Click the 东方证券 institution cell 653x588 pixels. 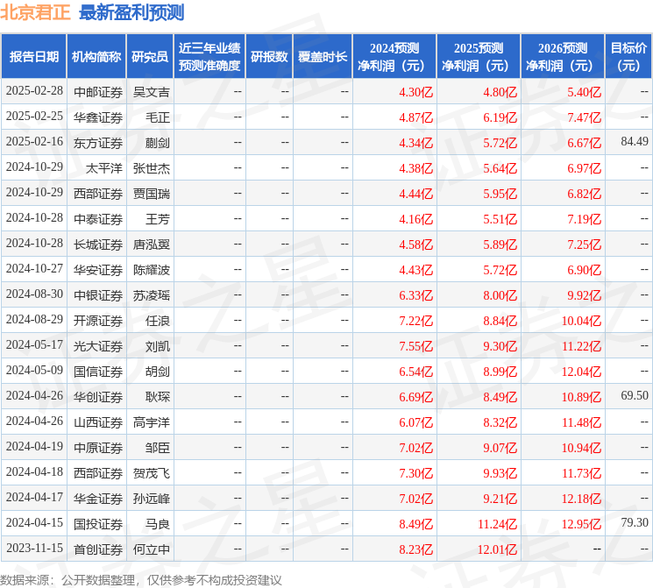98,143
